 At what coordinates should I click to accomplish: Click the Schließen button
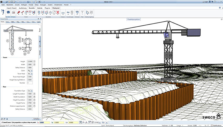36,119
